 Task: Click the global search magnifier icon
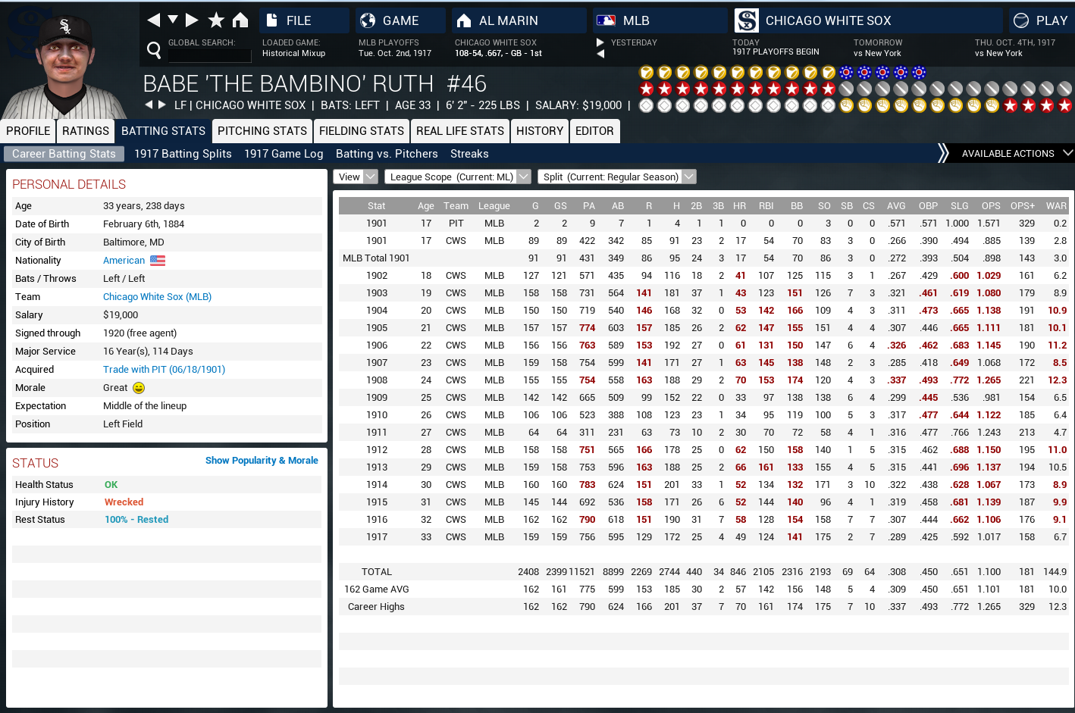click(x=154, y=51)
